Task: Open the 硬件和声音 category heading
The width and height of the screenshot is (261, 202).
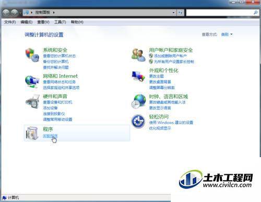Action: [55, 96]
